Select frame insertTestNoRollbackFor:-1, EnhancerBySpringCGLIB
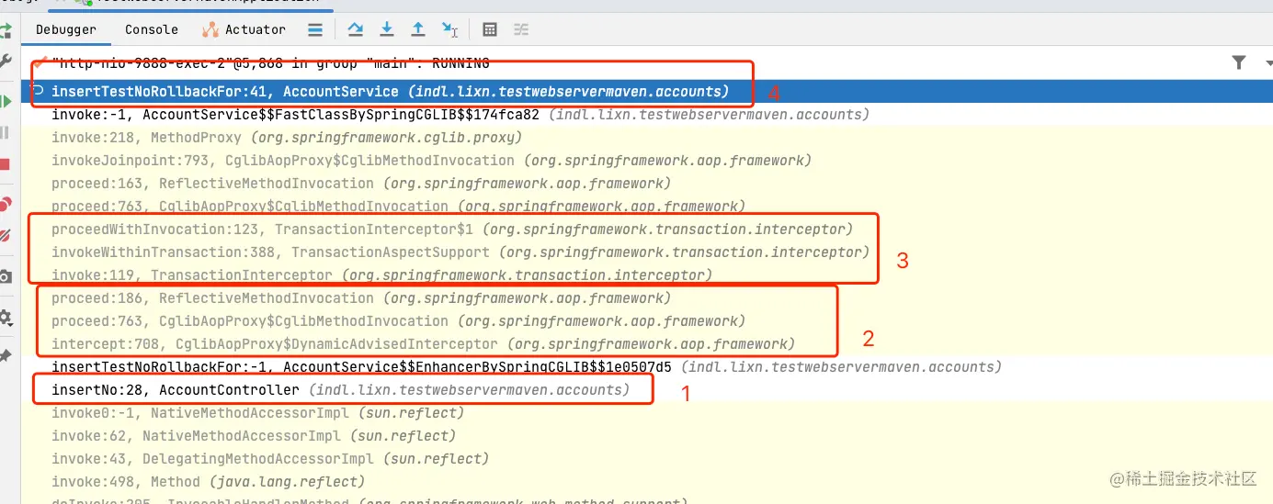 tap(647, 367)
